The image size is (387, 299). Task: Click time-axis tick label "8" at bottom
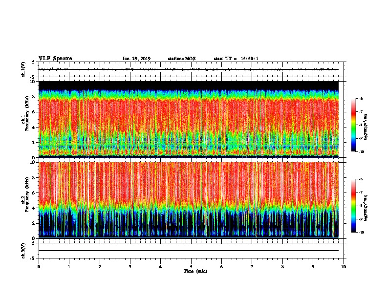click(x=282, y=266)
